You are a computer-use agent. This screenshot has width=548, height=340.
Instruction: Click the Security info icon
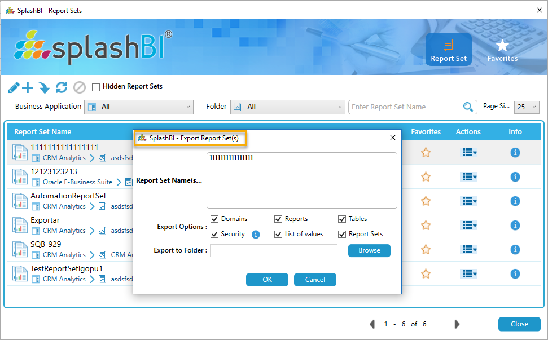click(x=256, y=235)
